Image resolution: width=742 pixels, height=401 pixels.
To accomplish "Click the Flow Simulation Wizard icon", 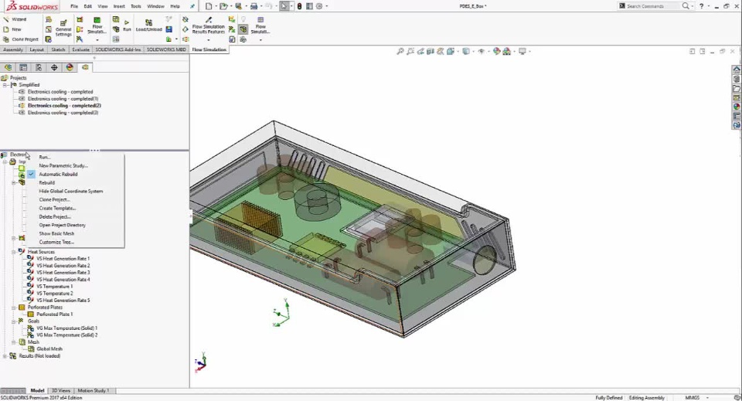I will [6, 19].
